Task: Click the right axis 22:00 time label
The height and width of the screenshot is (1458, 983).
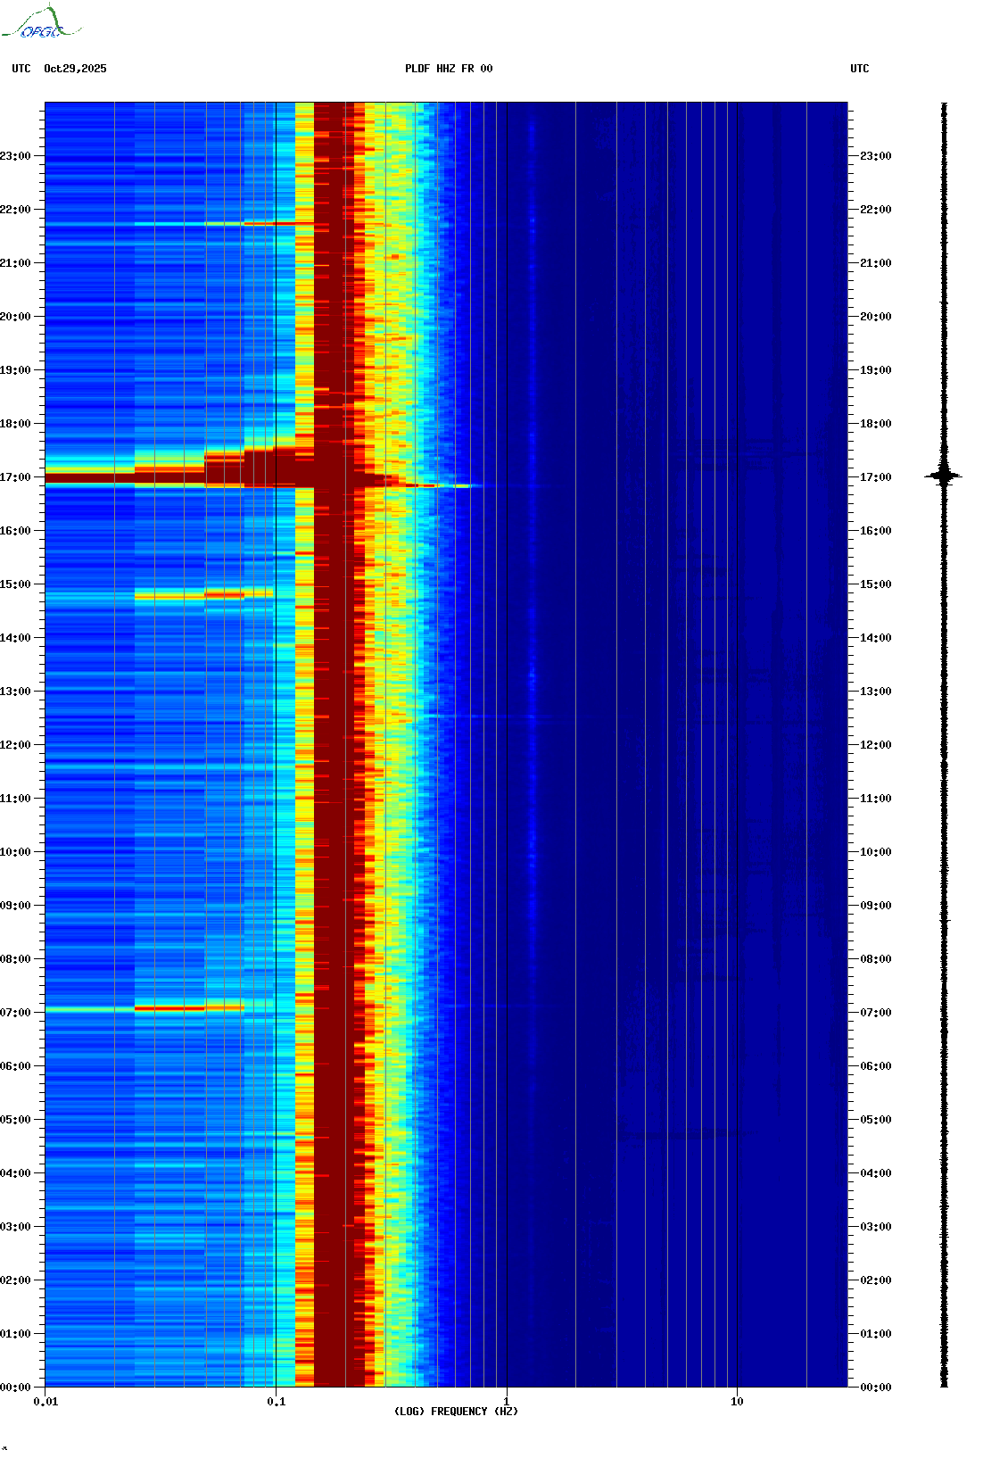Action: click(876, 210)
